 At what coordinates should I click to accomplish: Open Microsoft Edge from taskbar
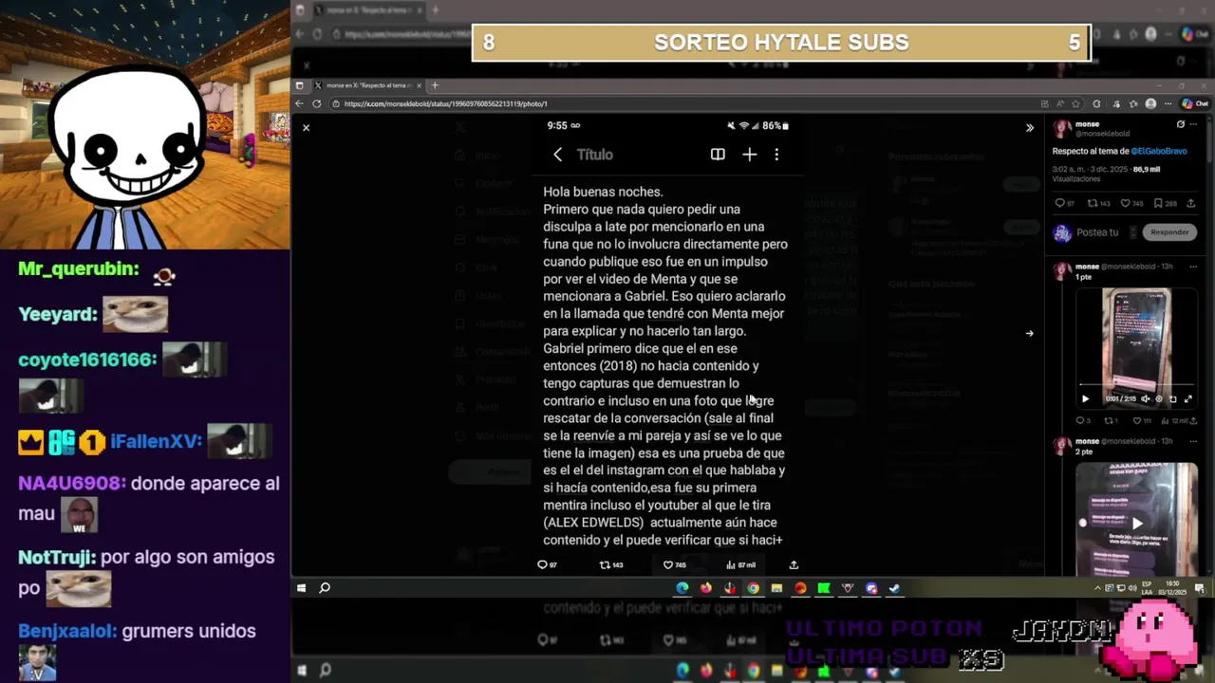(682, 588)
